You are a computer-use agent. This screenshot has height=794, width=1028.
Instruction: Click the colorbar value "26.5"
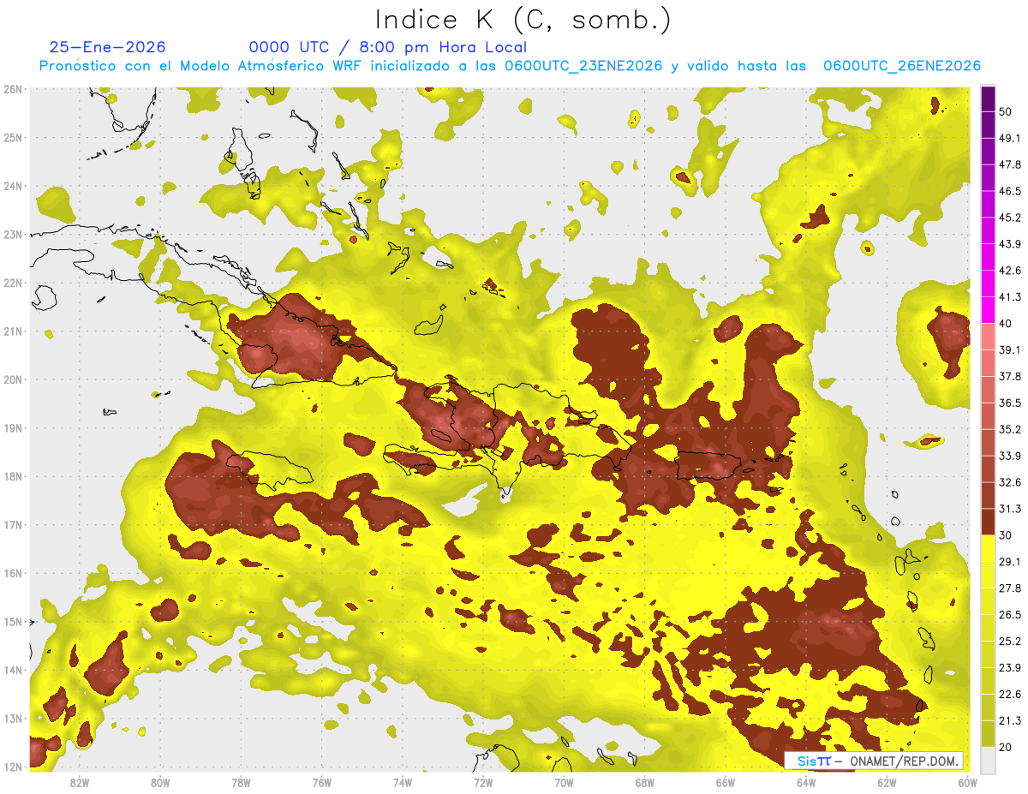(x=1009, y=615)
